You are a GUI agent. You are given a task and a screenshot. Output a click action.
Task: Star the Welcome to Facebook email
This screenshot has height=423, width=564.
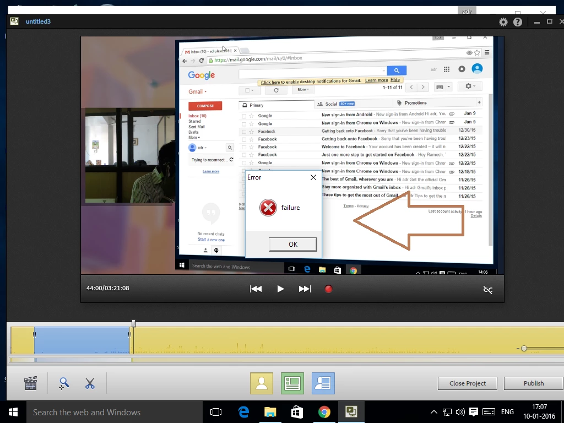point(251,147)
